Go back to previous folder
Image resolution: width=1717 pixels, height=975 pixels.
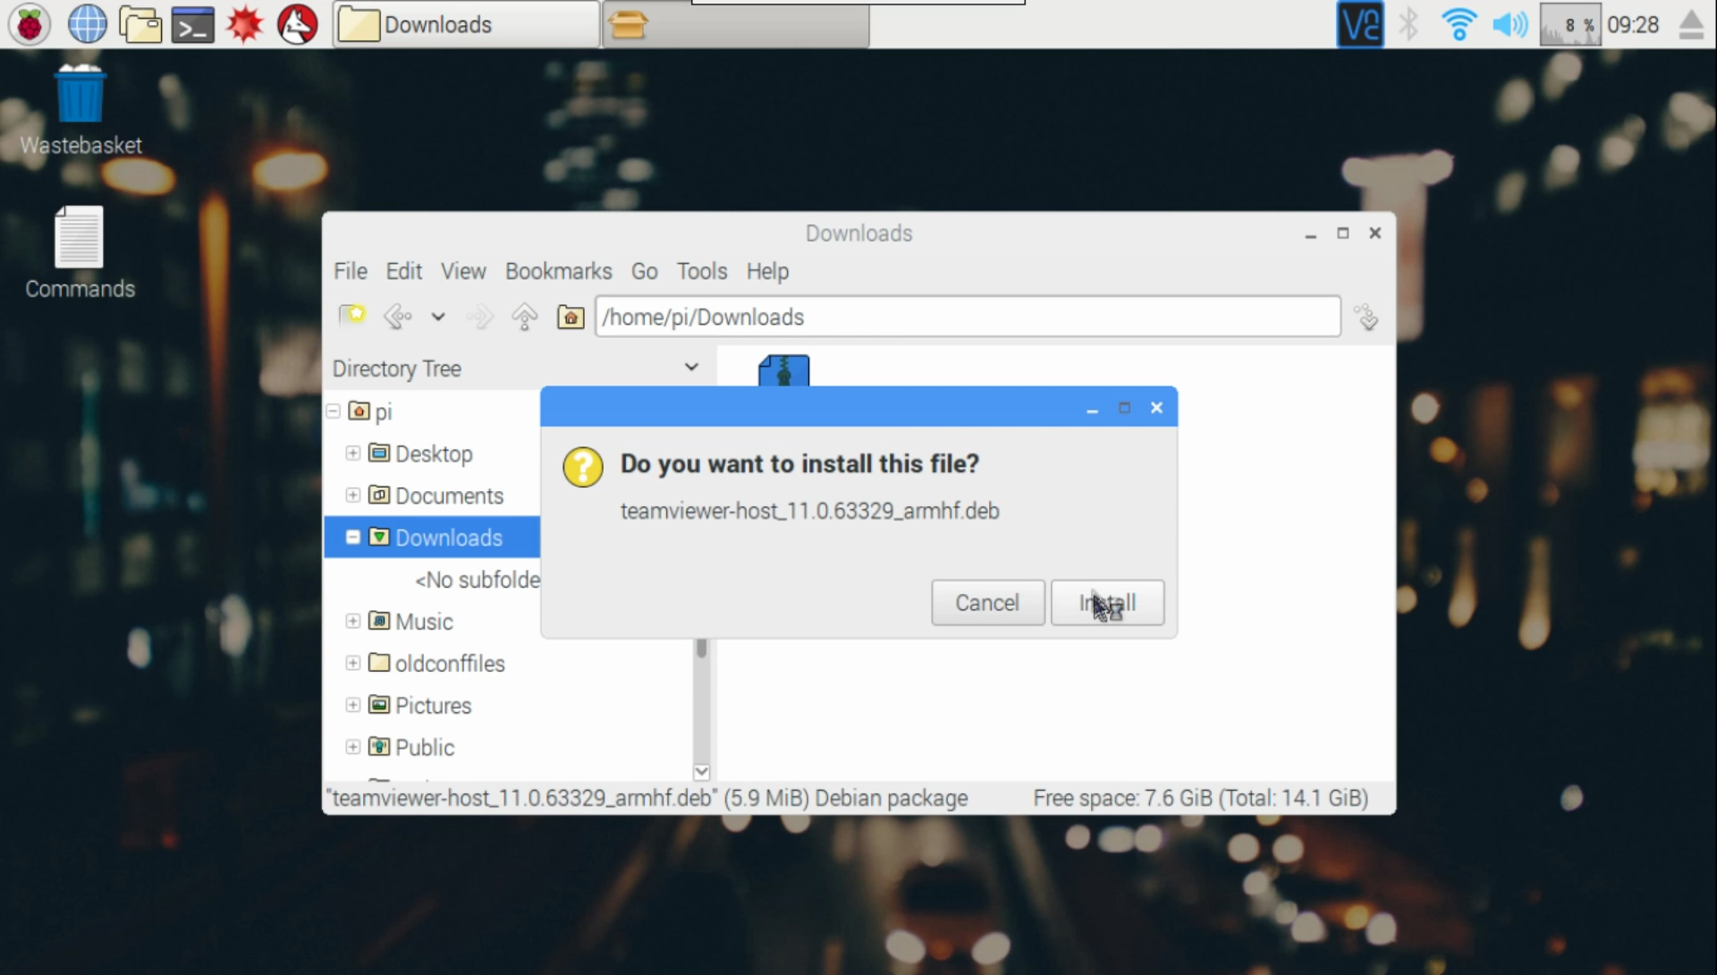398,316
